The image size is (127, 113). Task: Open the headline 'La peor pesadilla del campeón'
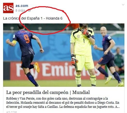click(37, 92)
